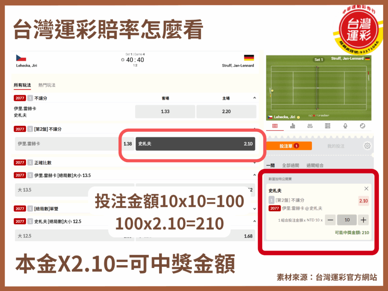Click the live tennis court tracker
388x291 pixels.
tap(319, 88)
